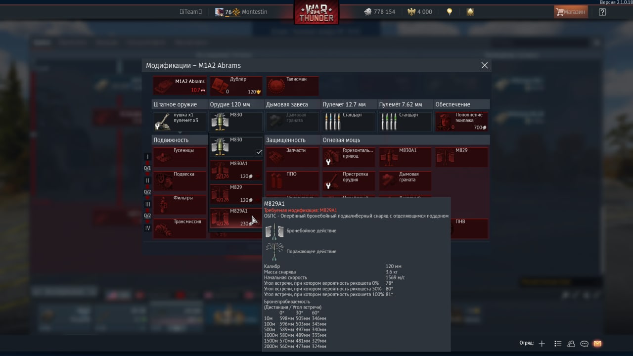The width and height of the screenshot is (633, 356).
Task: Click the Silver Lions balance 778 154
Action: pos(380,12)
